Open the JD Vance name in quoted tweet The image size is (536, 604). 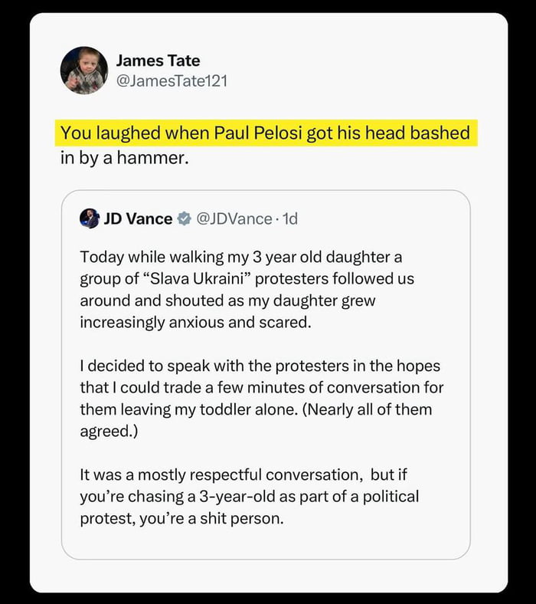[x=138, y=218]
